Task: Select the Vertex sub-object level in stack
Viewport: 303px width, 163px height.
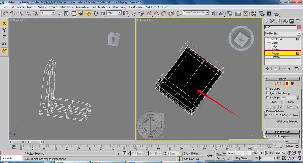Action: [x=275, y=43]
